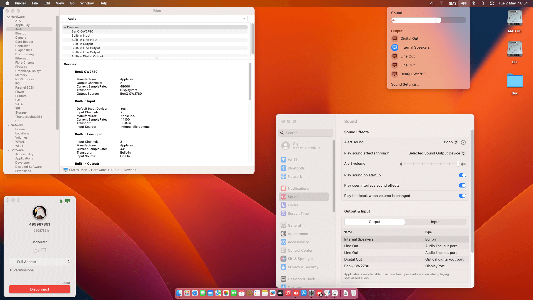533x300 pixels.
Task: Open Spotlight search in menu bar
Action: [x=482, y=3]
